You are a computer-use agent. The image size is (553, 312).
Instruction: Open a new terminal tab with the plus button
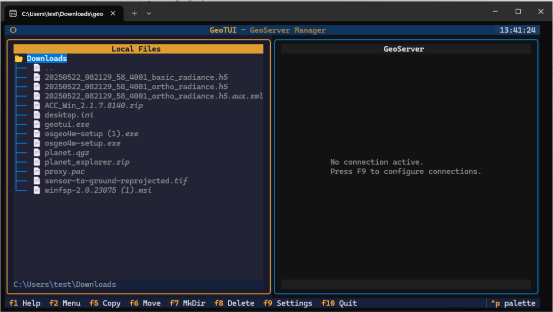pyautogui.click(x=134, y=14)
